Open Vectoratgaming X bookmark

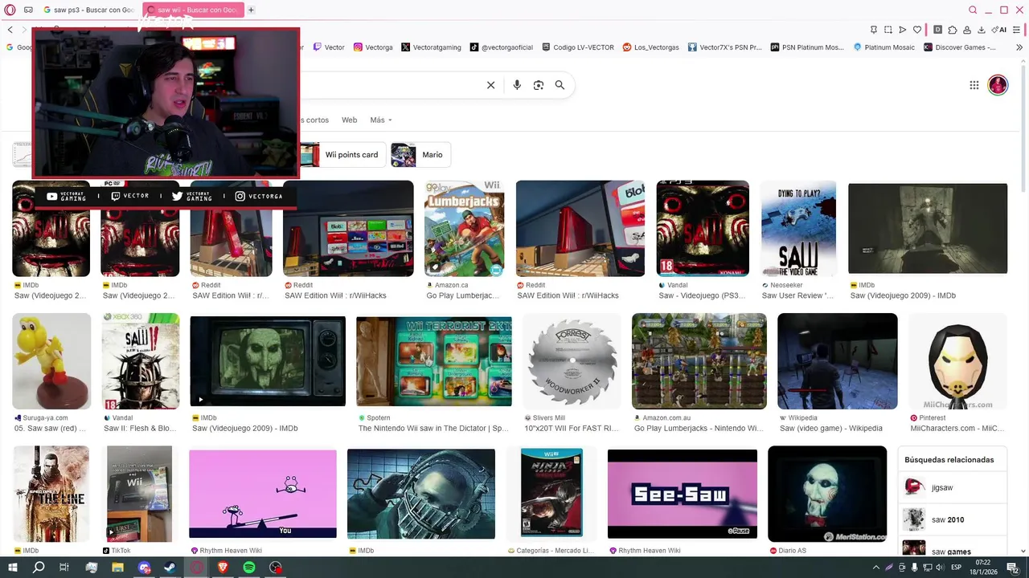pyautogui.click(x=431, y=47)
